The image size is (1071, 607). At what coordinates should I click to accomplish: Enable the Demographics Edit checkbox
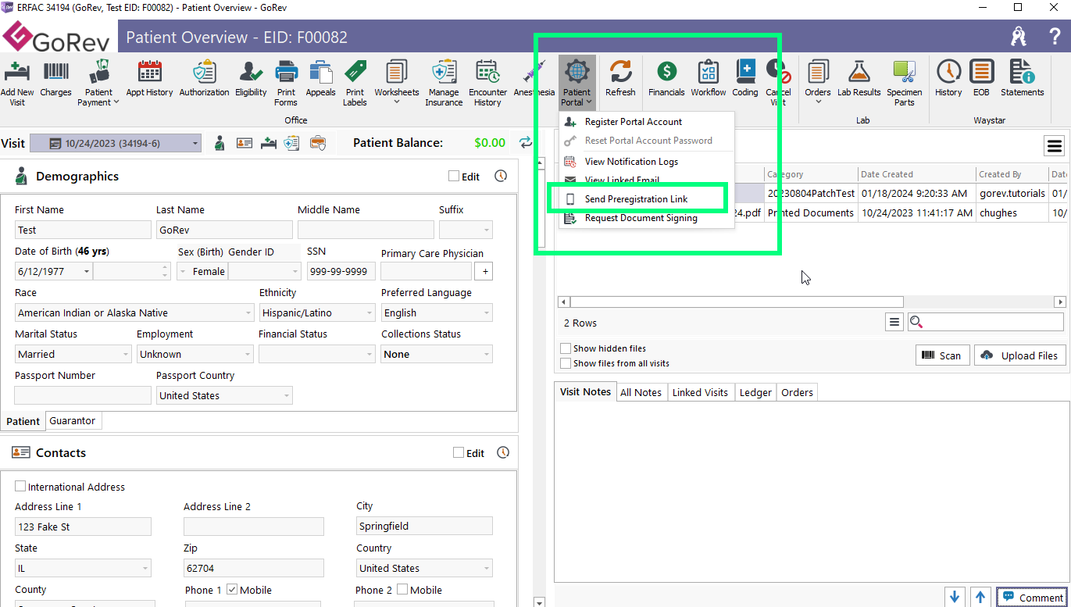(454, 177)
